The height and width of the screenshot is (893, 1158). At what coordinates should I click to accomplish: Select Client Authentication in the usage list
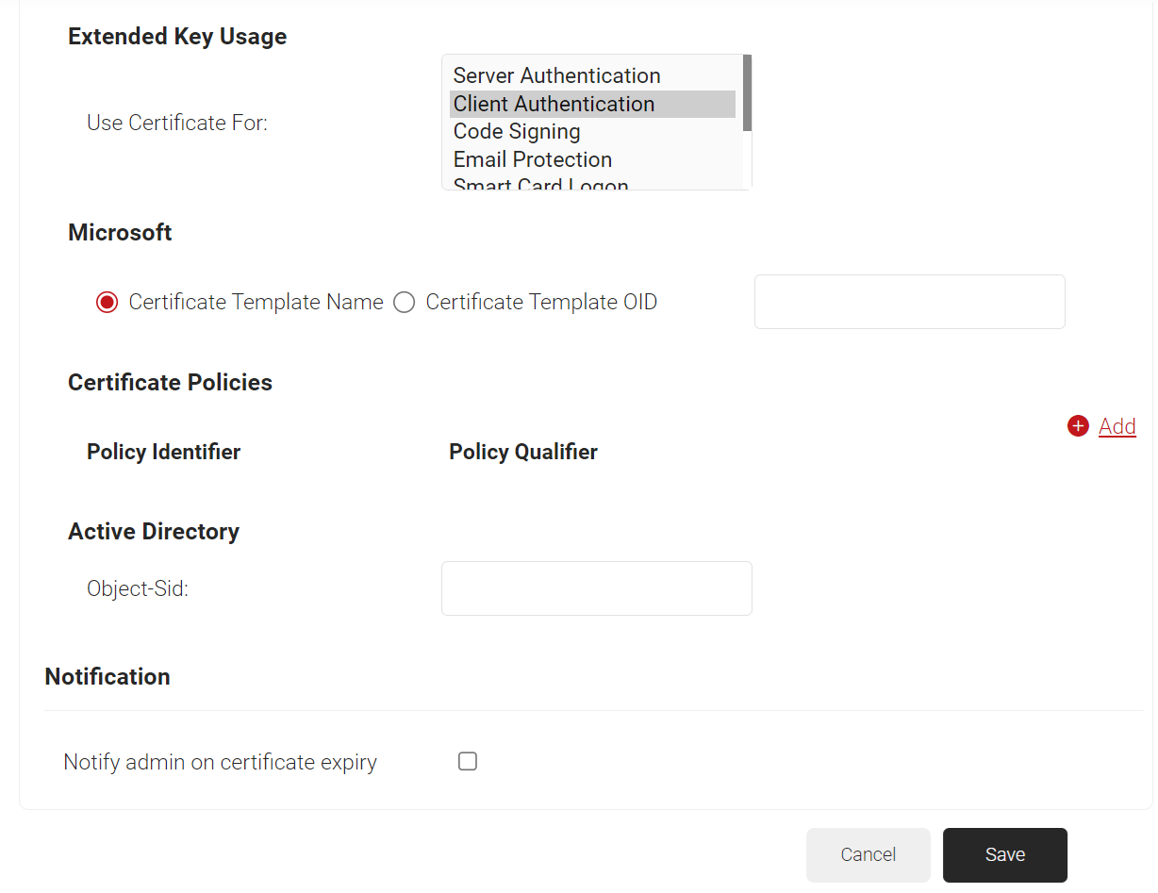pyautogui.click(x=554, y=104)
